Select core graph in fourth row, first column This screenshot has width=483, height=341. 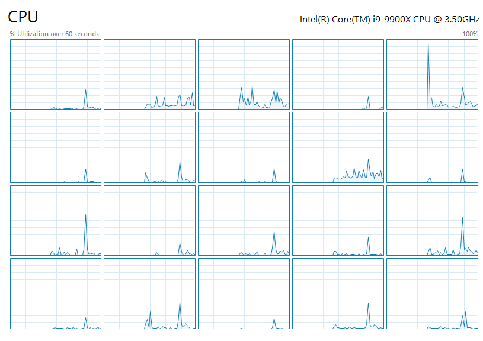pyautogui.click(x=56, y=294)
